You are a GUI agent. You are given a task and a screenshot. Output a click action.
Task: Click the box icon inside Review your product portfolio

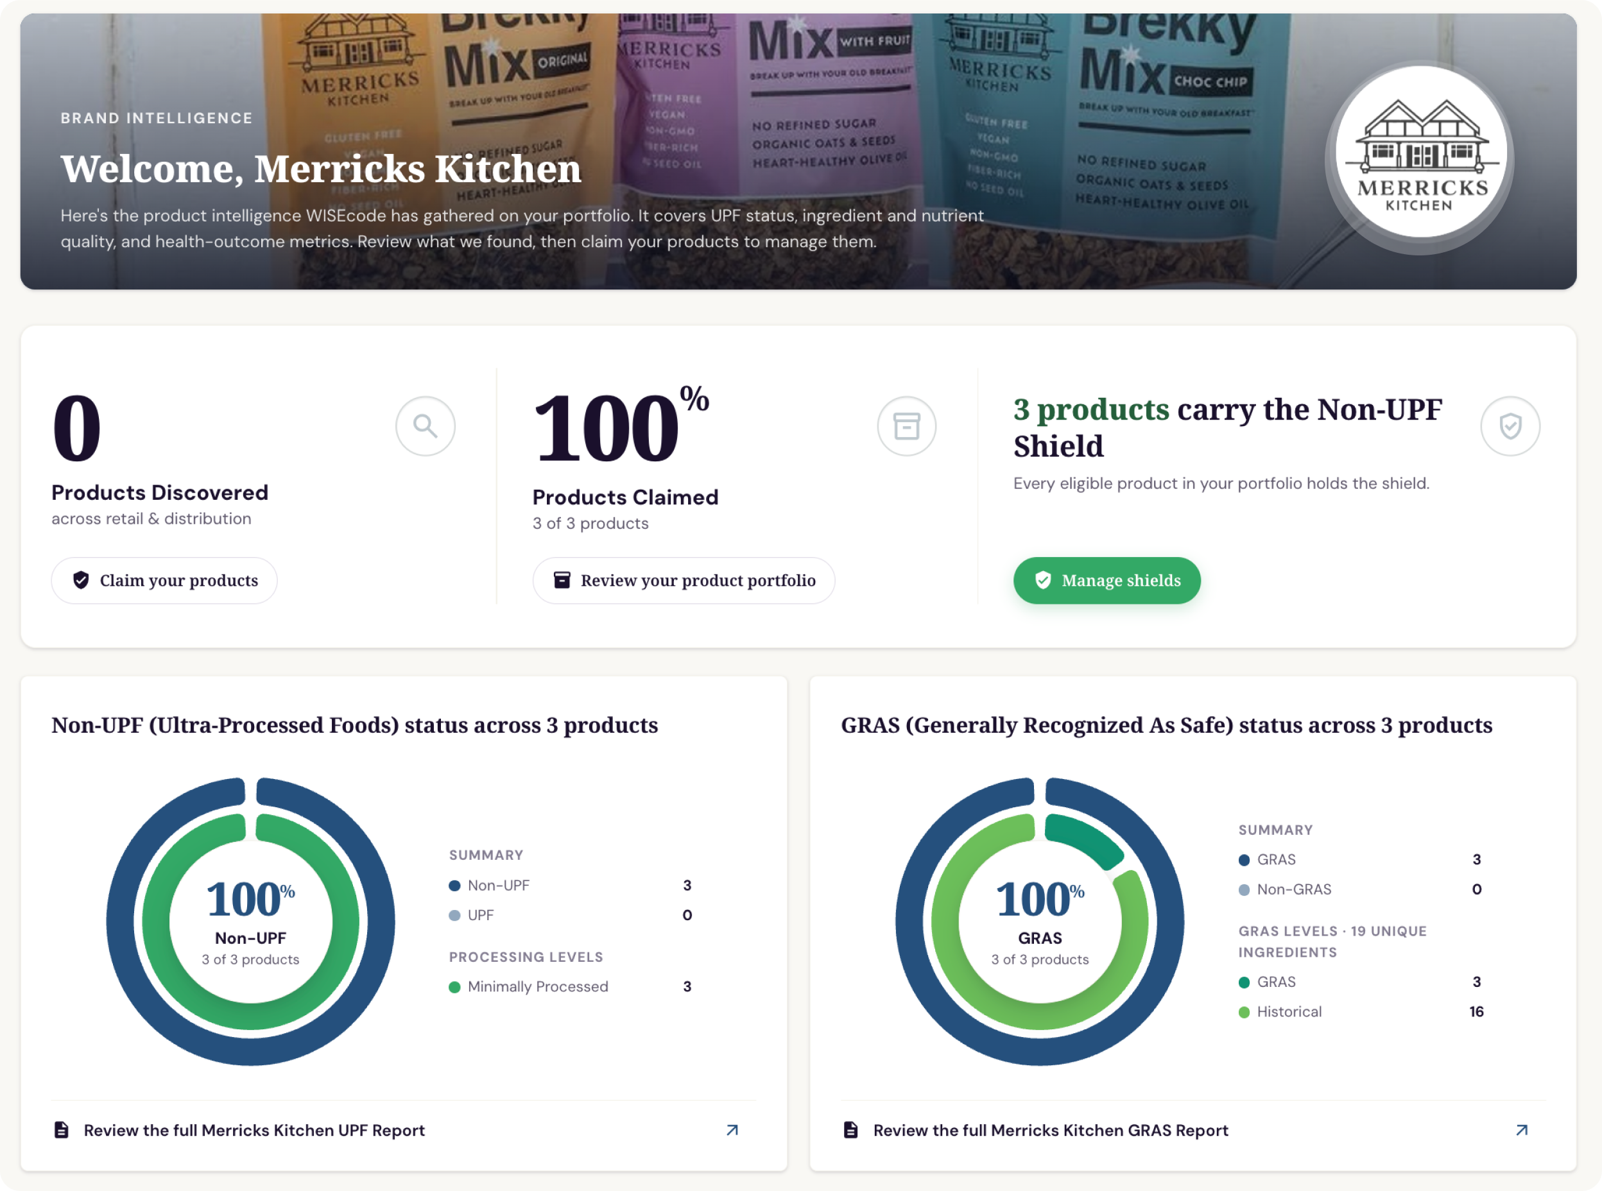pos(562,579)
